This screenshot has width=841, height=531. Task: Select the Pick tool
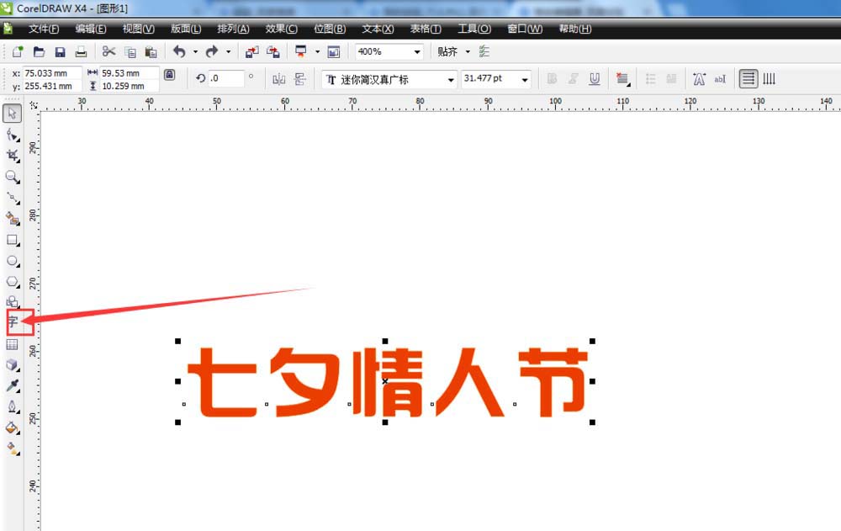pyautogui.click(x=13, y=114)
